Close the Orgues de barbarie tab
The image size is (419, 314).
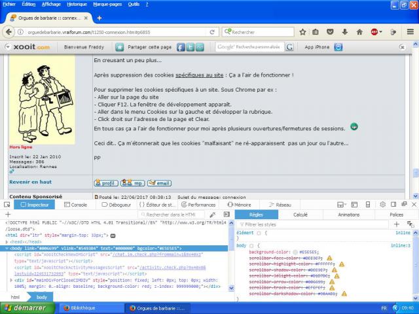pyautogui.click(x=86, y=18)
